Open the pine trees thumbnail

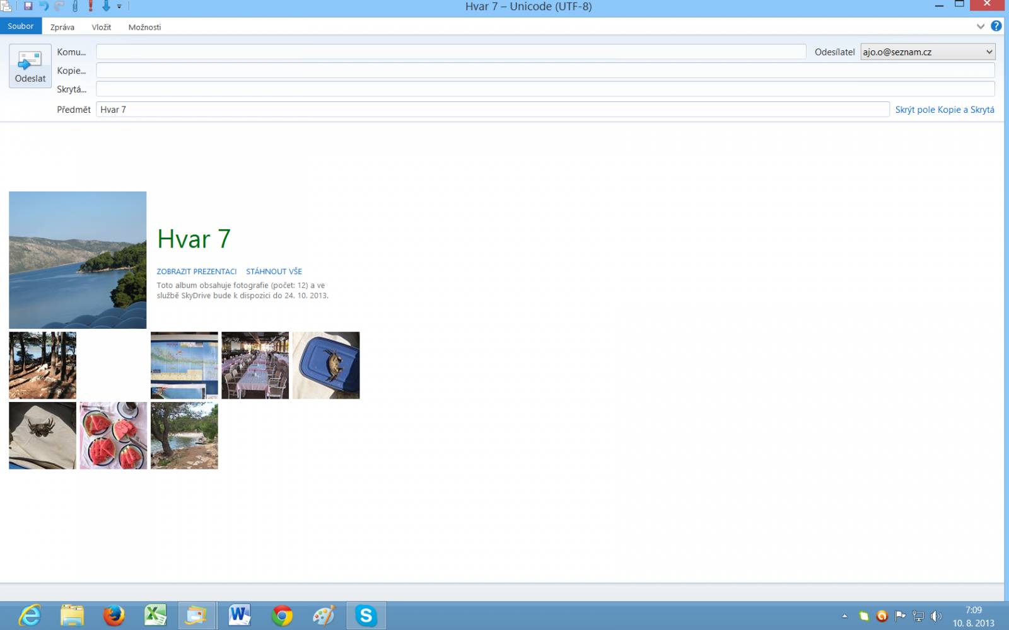[42, 365]
